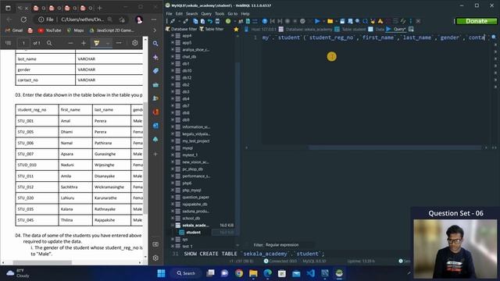Switch to the Table: student tab
This screenshot has width=500, height=281.
pos(350,29)
